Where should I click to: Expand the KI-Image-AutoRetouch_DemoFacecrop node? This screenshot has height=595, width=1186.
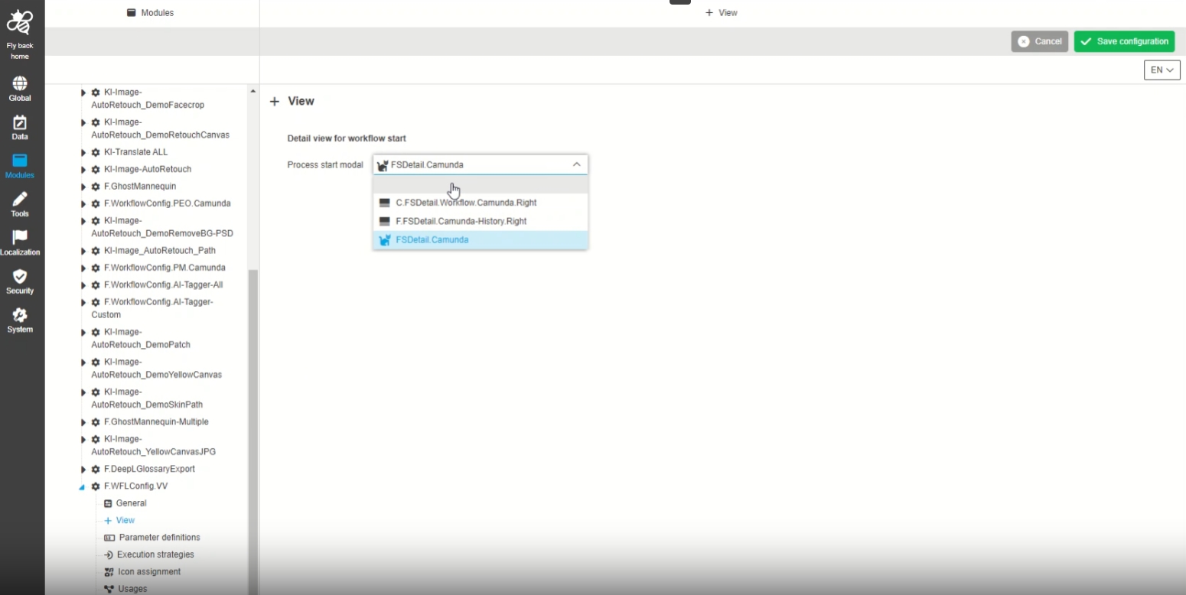click(x=83, y=93)
